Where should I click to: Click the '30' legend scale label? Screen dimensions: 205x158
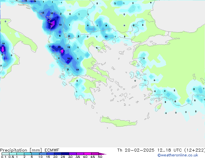click(x=70, y=157)
